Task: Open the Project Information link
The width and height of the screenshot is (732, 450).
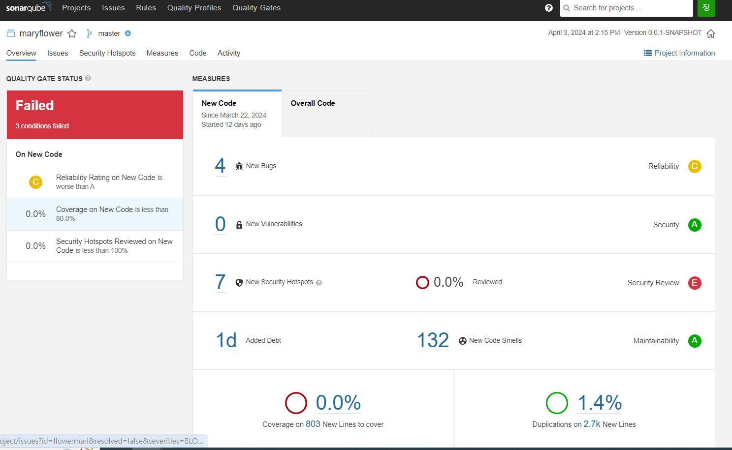Action: (679, 53)
